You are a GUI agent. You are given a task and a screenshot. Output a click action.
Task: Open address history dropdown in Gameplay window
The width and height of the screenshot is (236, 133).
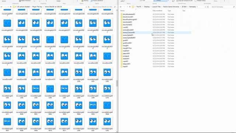pyautogui.click(x=205, y=7)
